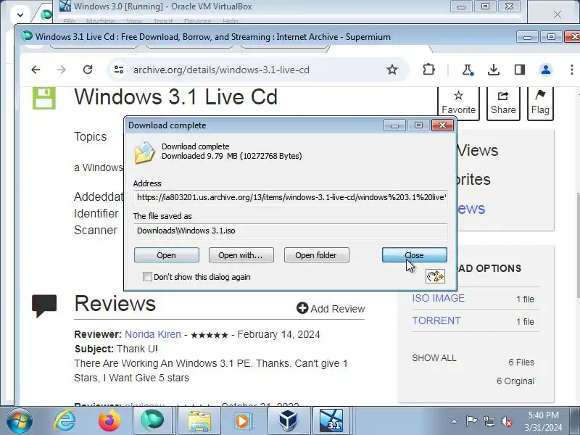Flag this archive item
Viewport: 580px width, 435px height.
click(x=540, y=103)
